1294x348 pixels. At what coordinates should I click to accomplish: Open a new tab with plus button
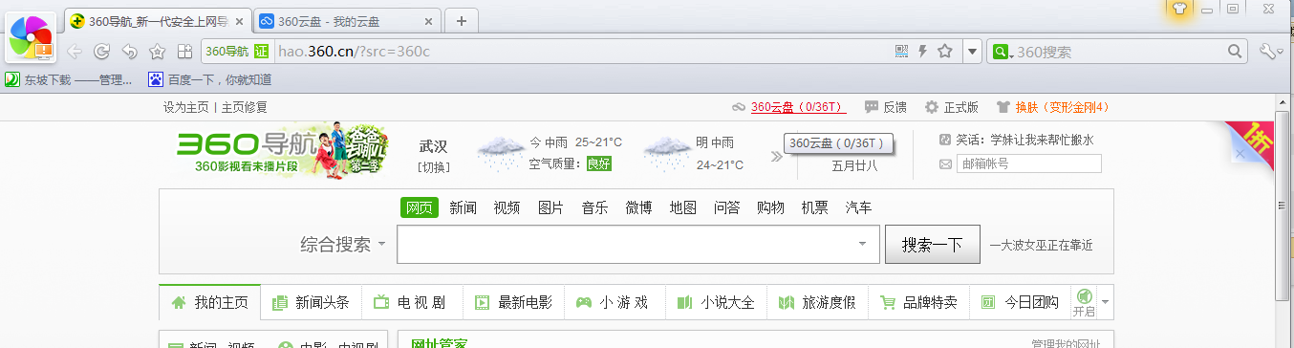click(x=462, y=21)
